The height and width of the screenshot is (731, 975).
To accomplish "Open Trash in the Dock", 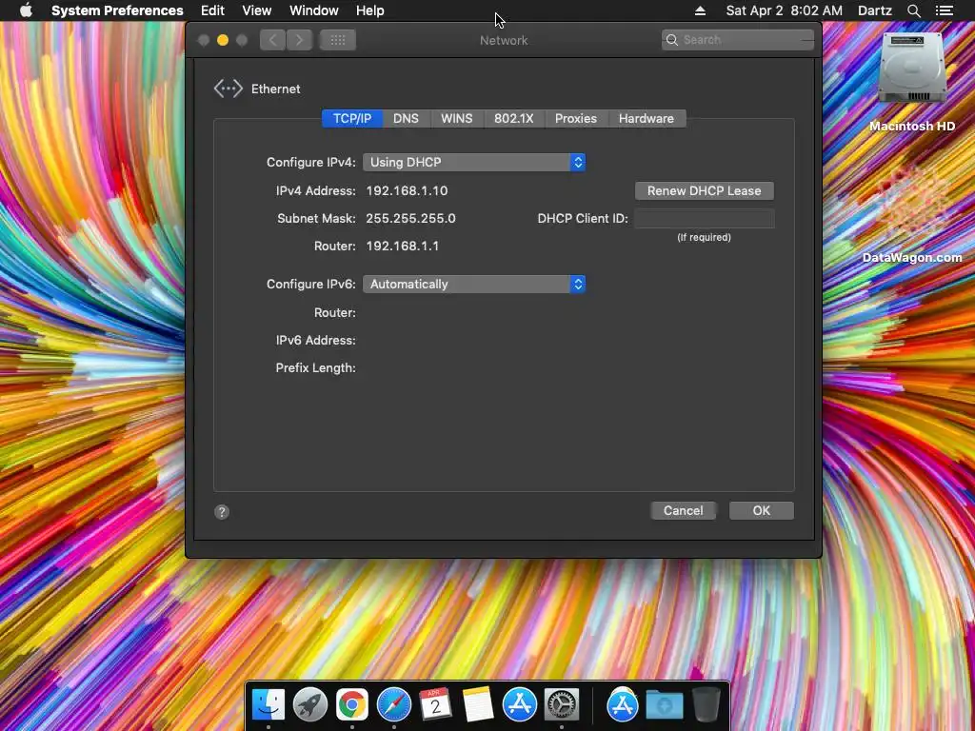I will 706,705.
